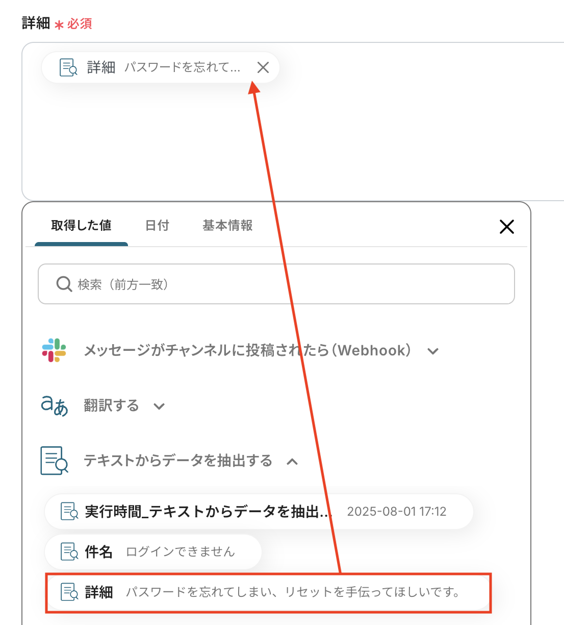This screenshot has height=625, width=564.
Task: Click the 詳細 必須 field label
Action: (57, 23)
